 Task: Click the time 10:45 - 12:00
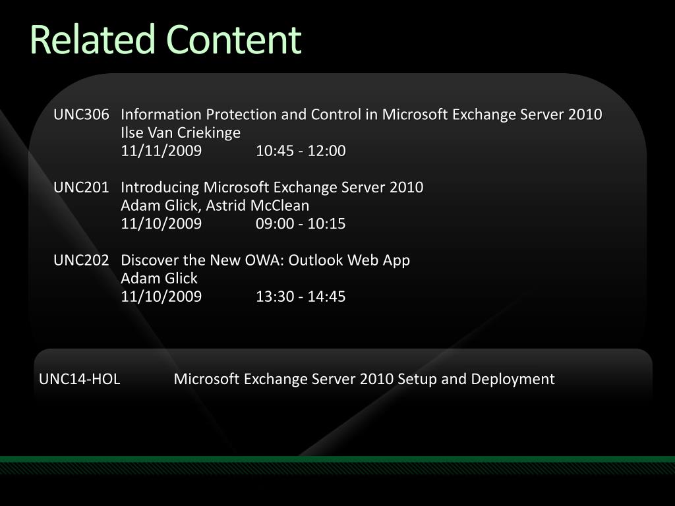(301, 151)
